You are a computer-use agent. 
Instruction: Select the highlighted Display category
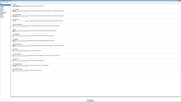click(5, 5)
